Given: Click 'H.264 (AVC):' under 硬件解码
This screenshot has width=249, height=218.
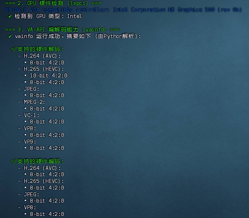Looking at the screenshot, I should pyautogui.click(x=42, y=56).
